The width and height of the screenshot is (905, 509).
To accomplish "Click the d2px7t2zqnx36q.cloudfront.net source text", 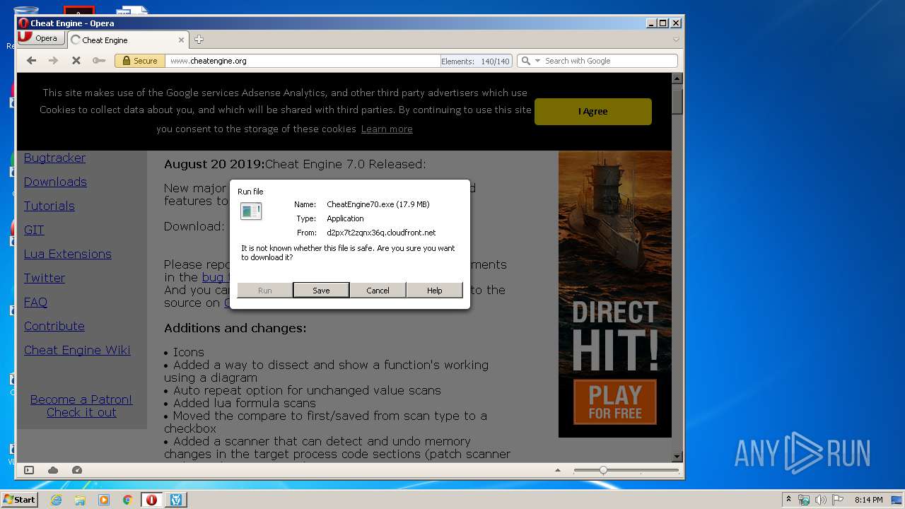I will tap(381, 233).
